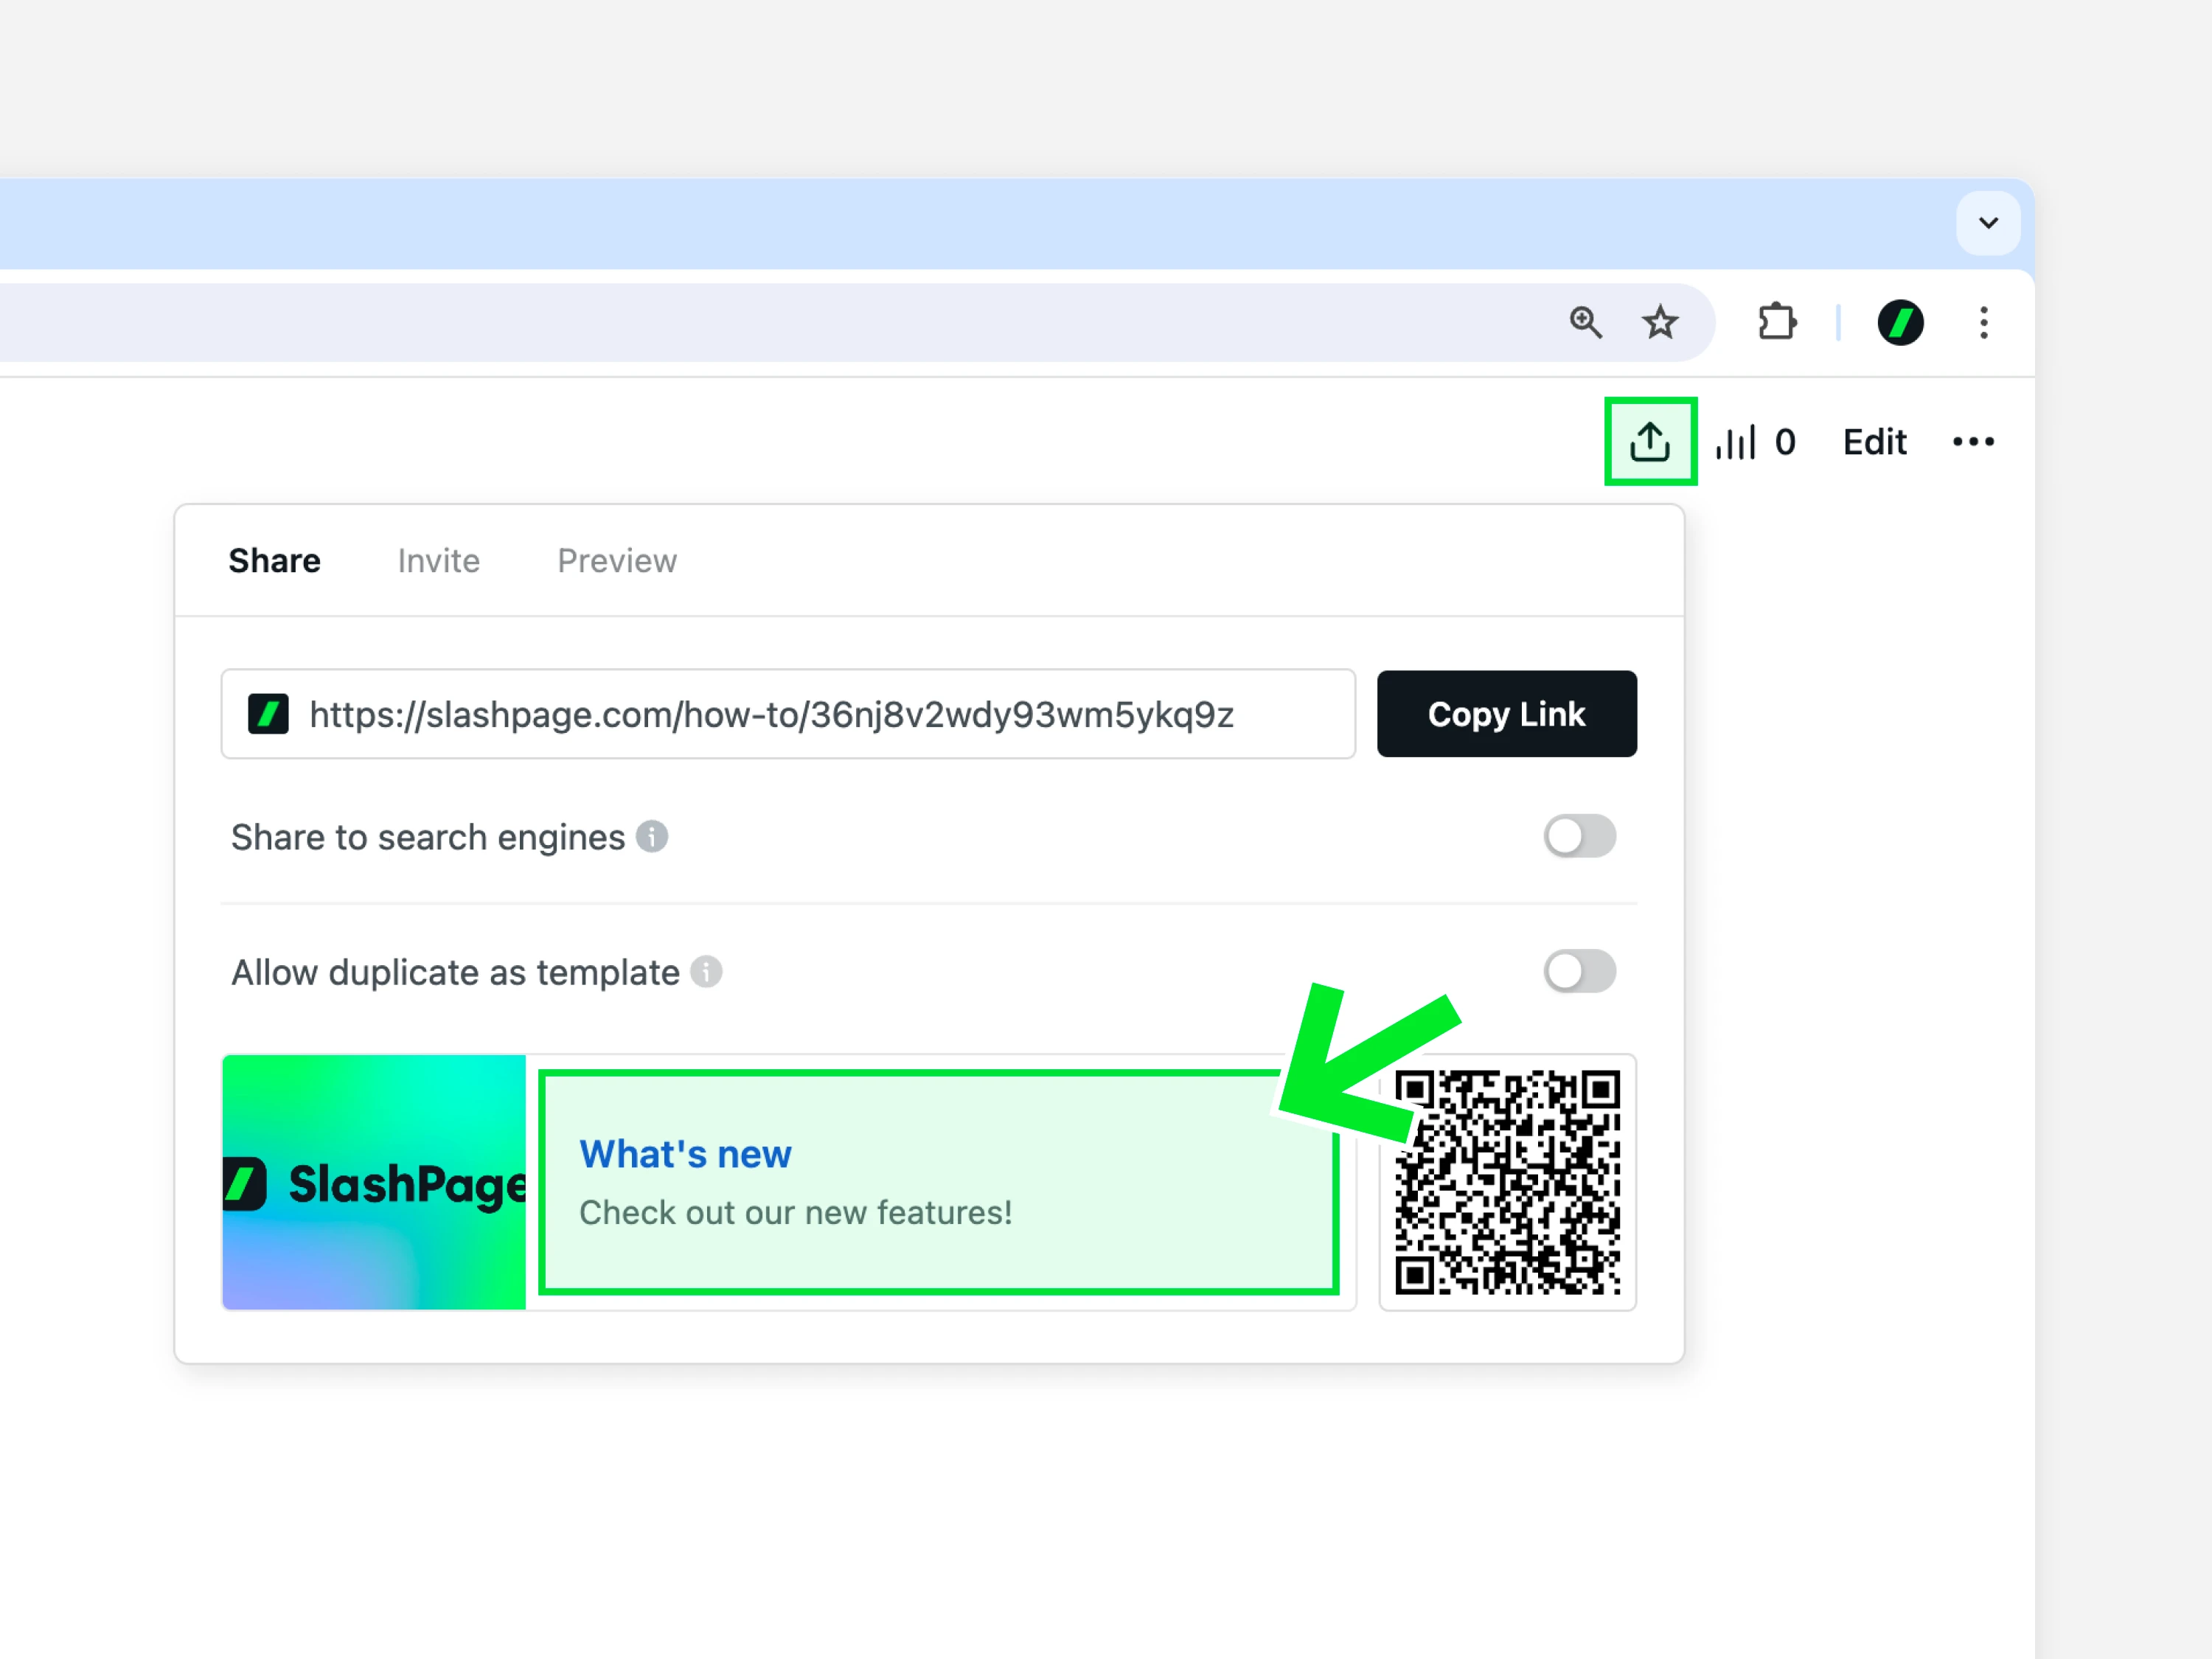The width and height of the screenshot is (2212, 1659).
Task: Click the 'Allow duplicate as template' label
Action: 455,972
